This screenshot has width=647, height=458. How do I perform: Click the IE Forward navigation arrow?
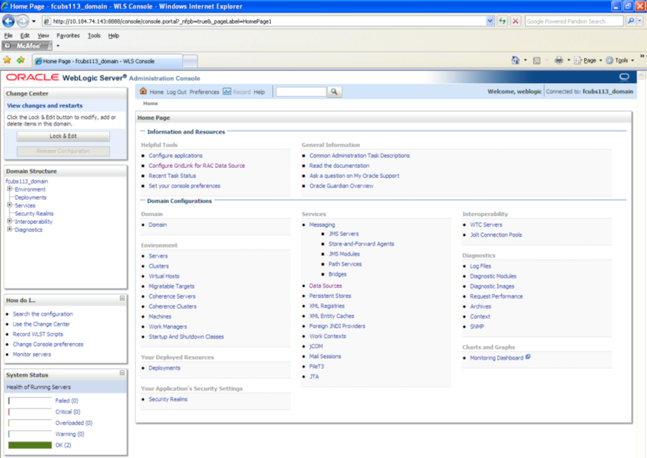(23, 21)
